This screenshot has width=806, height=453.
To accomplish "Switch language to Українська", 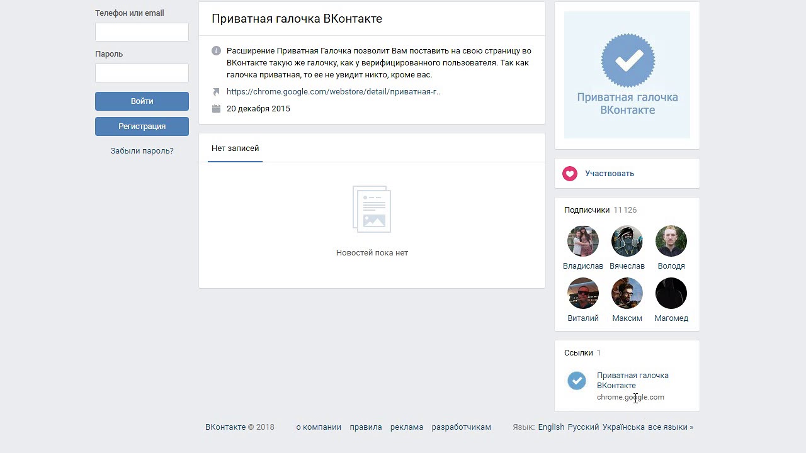I will (623, 427).
